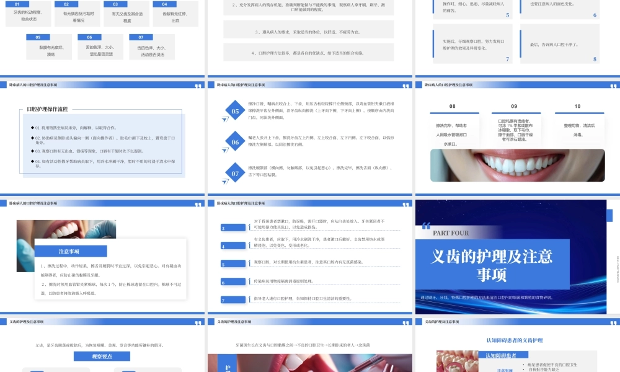Open the 观察要点 slide thumbnail

102,345
